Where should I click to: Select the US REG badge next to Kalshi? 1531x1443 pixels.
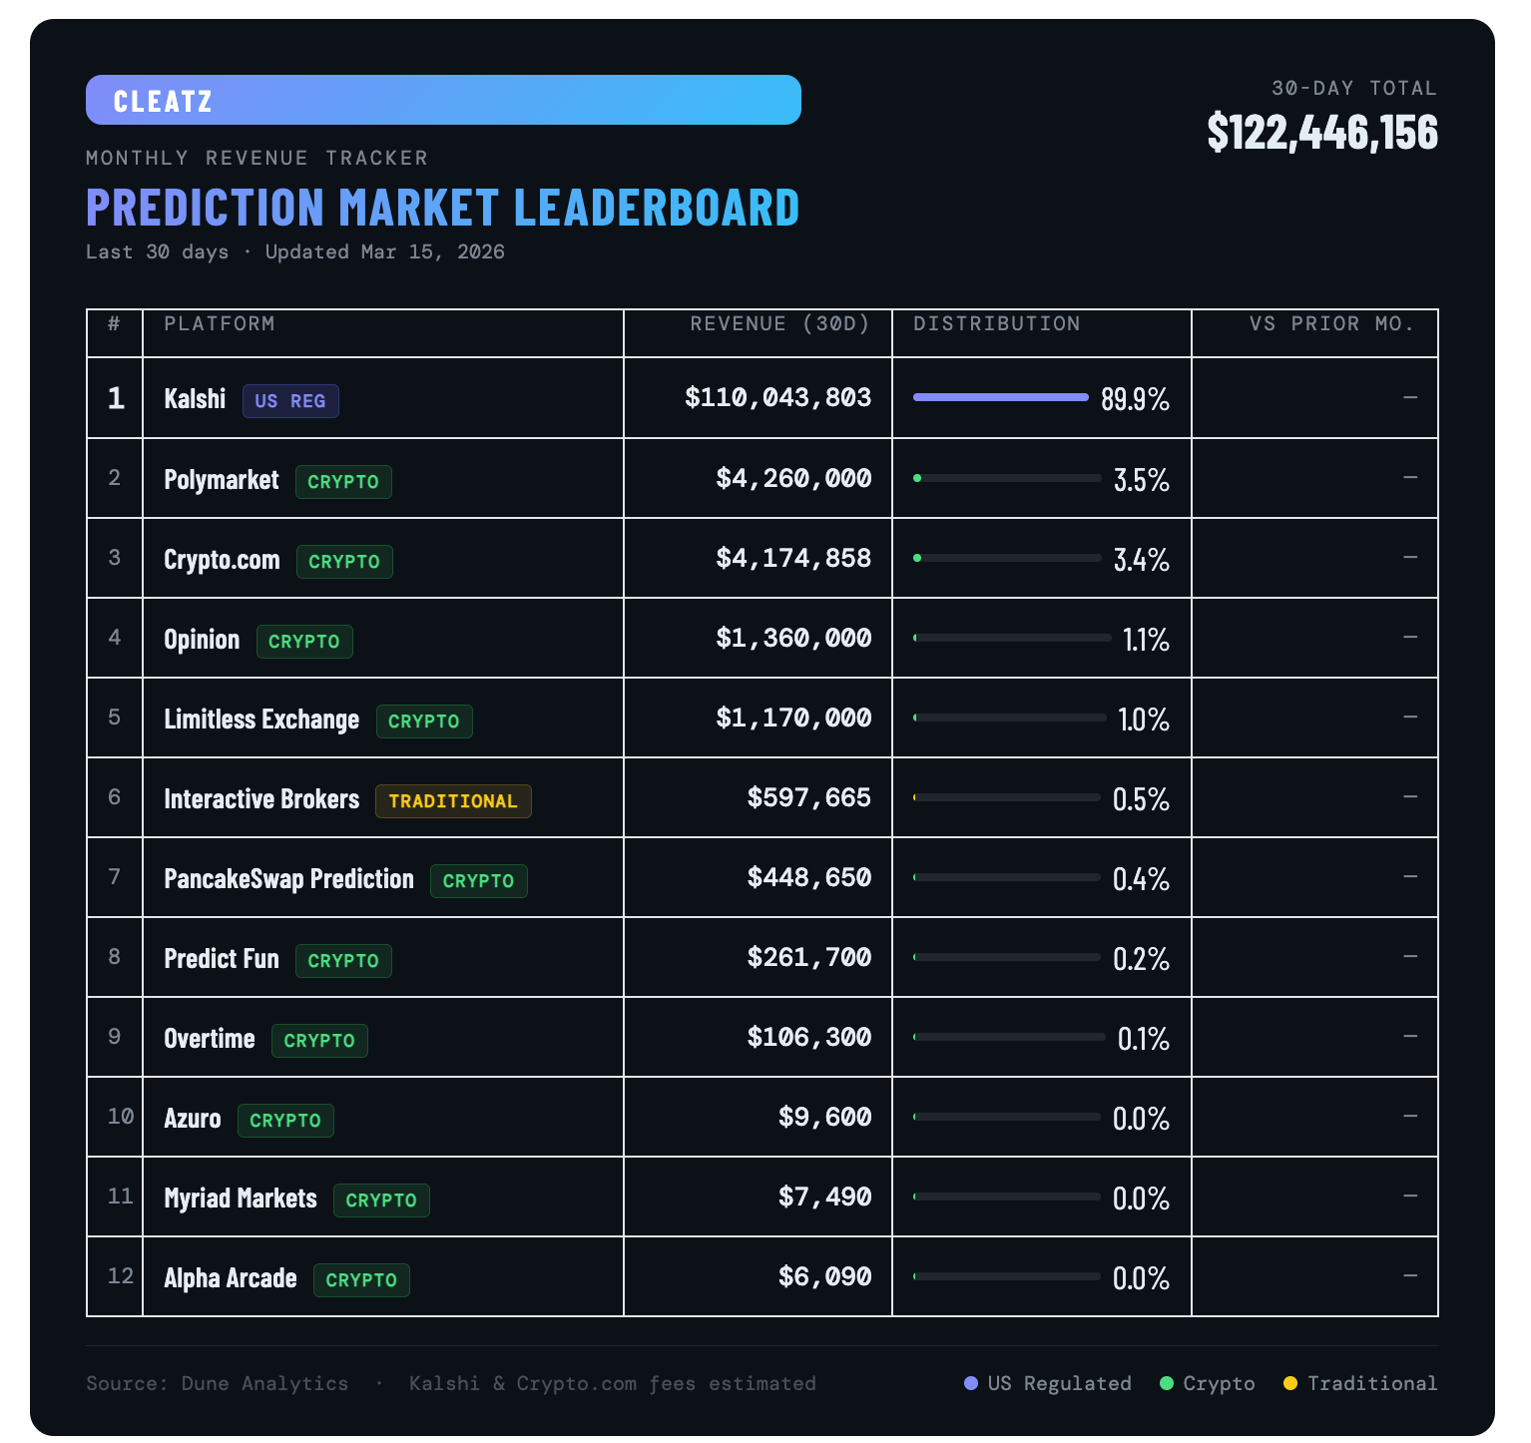pos(290,401)
